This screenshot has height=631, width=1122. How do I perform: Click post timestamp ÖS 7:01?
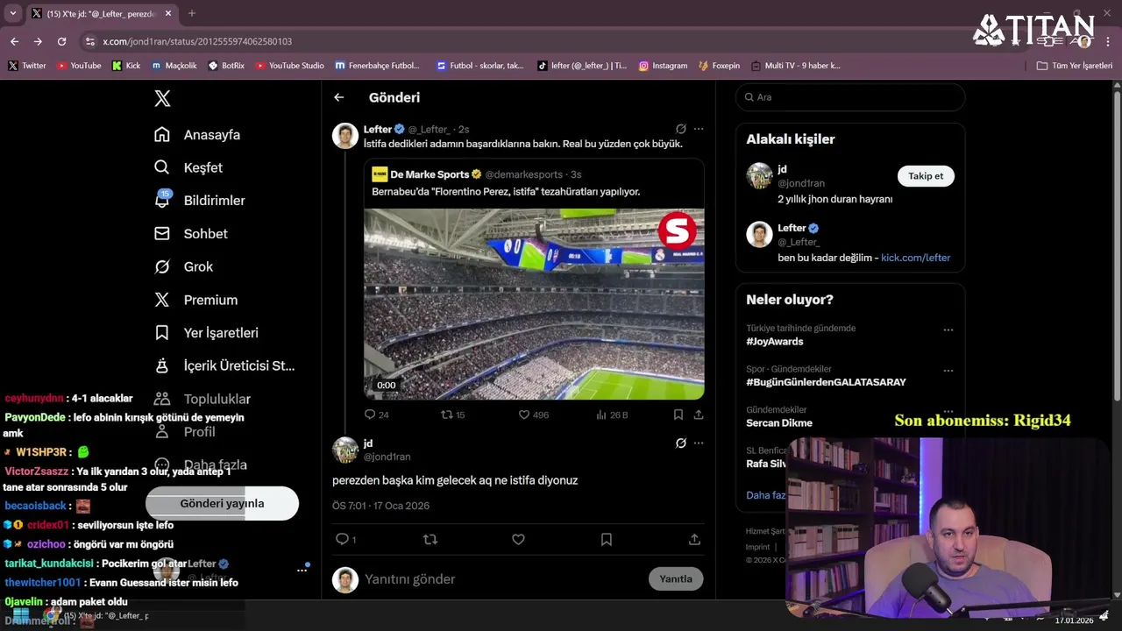(380, 506)
